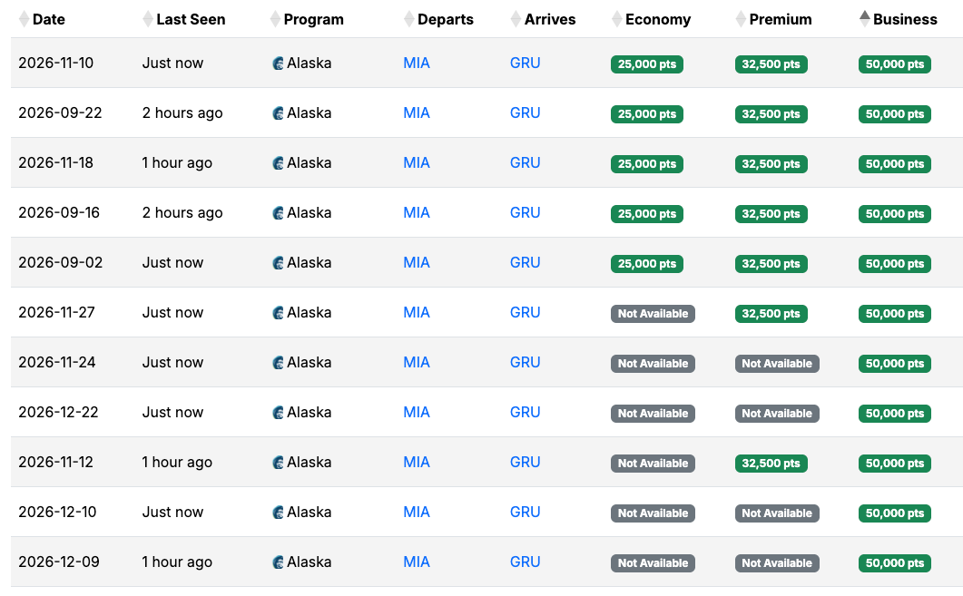Click the Not Available Premium badge for 2026-11-24

777,364
